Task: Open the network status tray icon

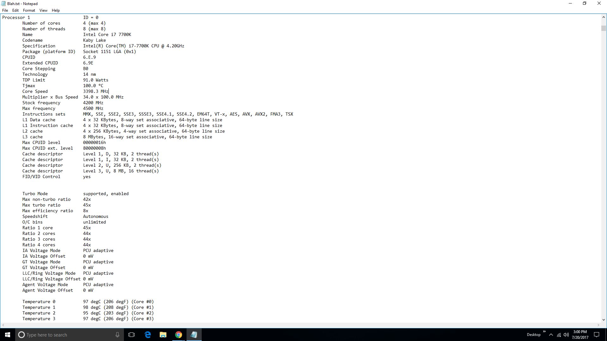Action: [x=559, y=335]
